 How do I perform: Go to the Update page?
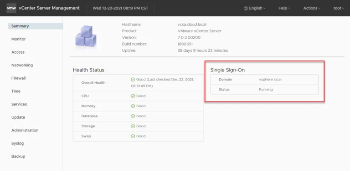(18, 117)
